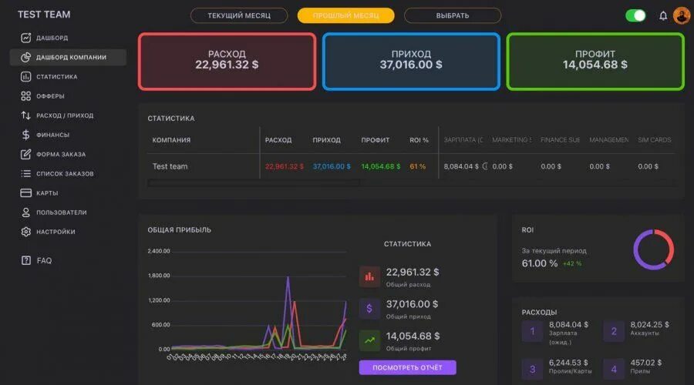Click the Расход summary card
The height and width of the screenshot is (385, 694).
[227, 62]
